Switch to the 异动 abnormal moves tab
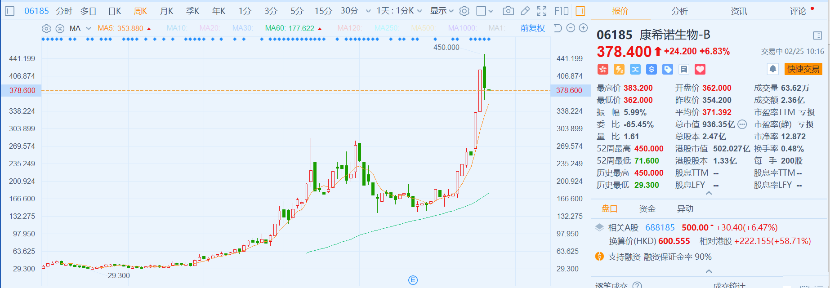This screenshot has width=830, height=288. click(x=685, y=209)
